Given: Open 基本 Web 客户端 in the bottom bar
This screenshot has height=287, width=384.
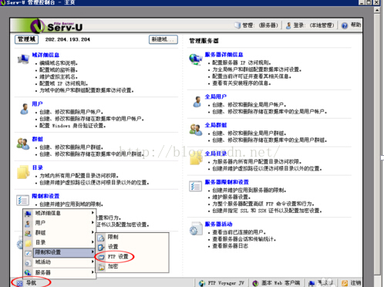Looking at the screenshot, I should 276,283.
